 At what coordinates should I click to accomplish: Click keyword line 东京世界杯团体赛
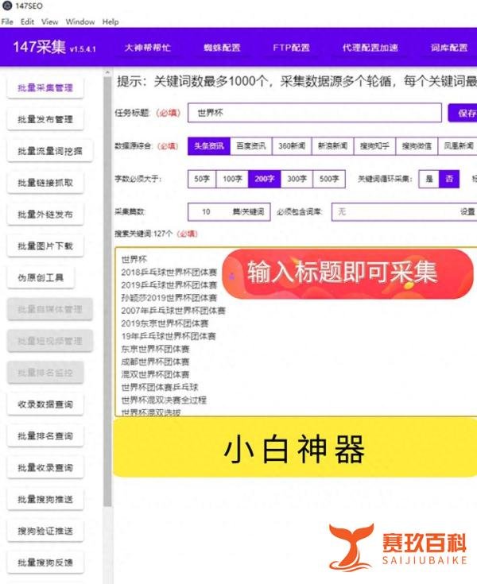coord(155,349)
